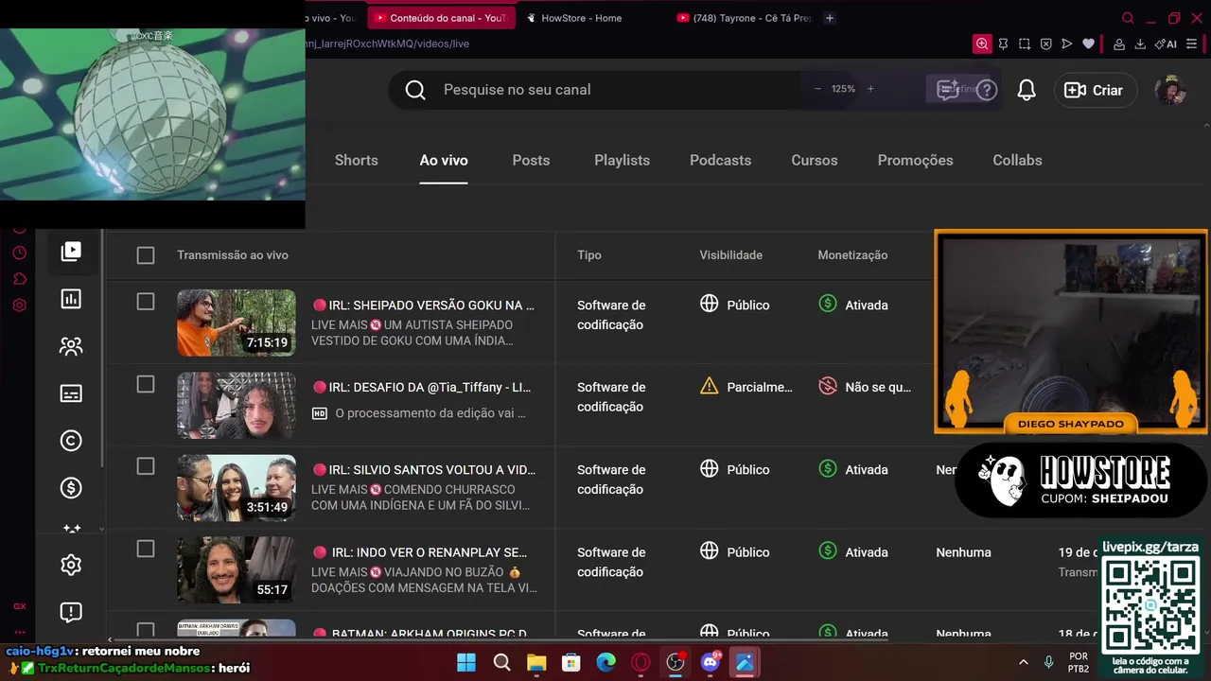Open browser downloads icon

pos(1140,44)
